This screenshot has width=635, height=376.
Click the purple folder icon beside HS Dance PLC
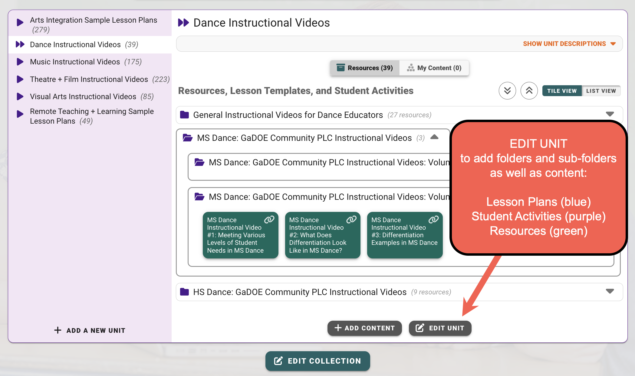(x=184, y=292)
